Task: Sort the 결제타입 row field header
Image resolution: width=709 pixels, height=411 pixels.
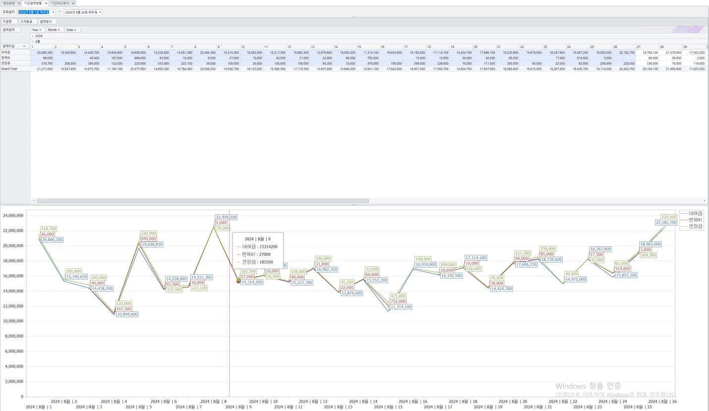Action: tap(14, 46)
